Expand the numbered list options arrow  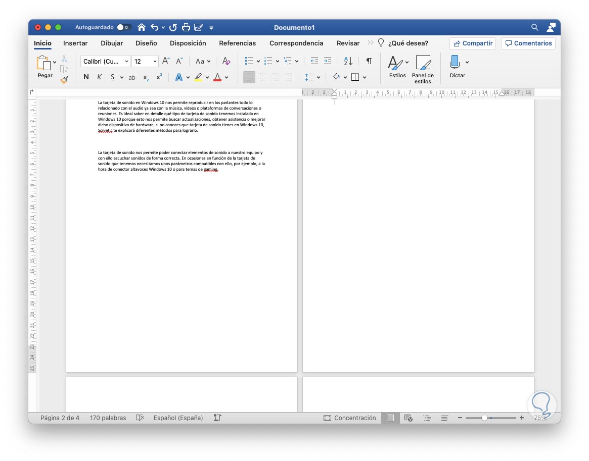click(x=277, y=61)
